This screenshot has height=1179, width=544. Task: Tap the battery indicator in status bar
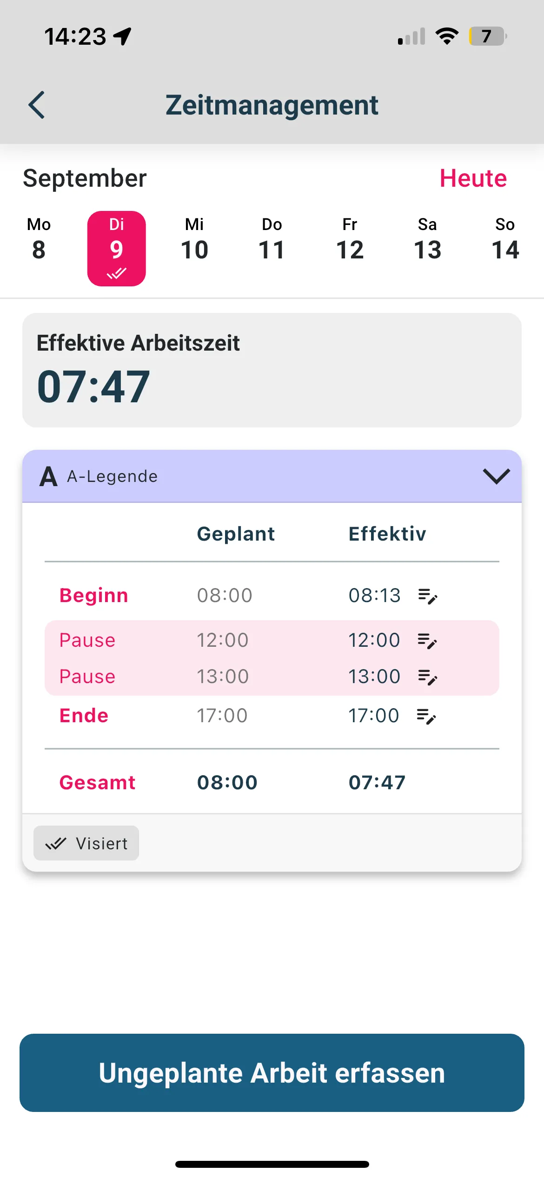click(x=488, y=36)
